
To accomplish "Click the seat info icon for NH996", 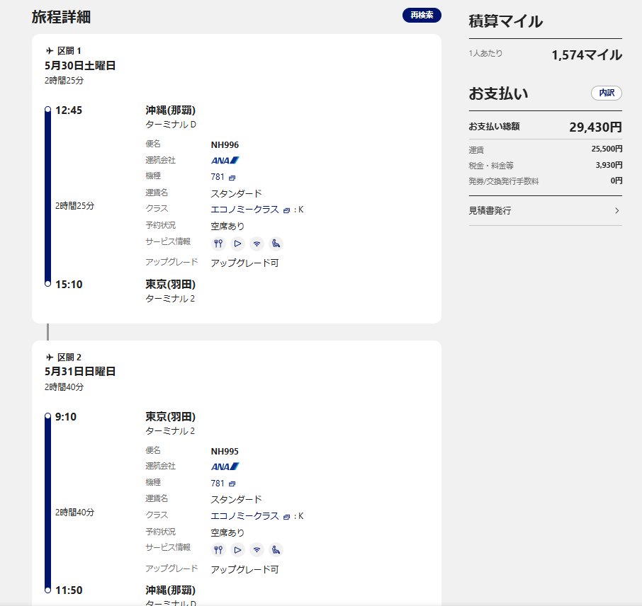I will 276,244.
